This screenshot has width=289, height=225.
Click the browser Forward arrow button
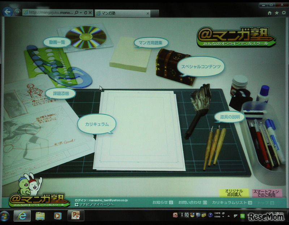17,12
